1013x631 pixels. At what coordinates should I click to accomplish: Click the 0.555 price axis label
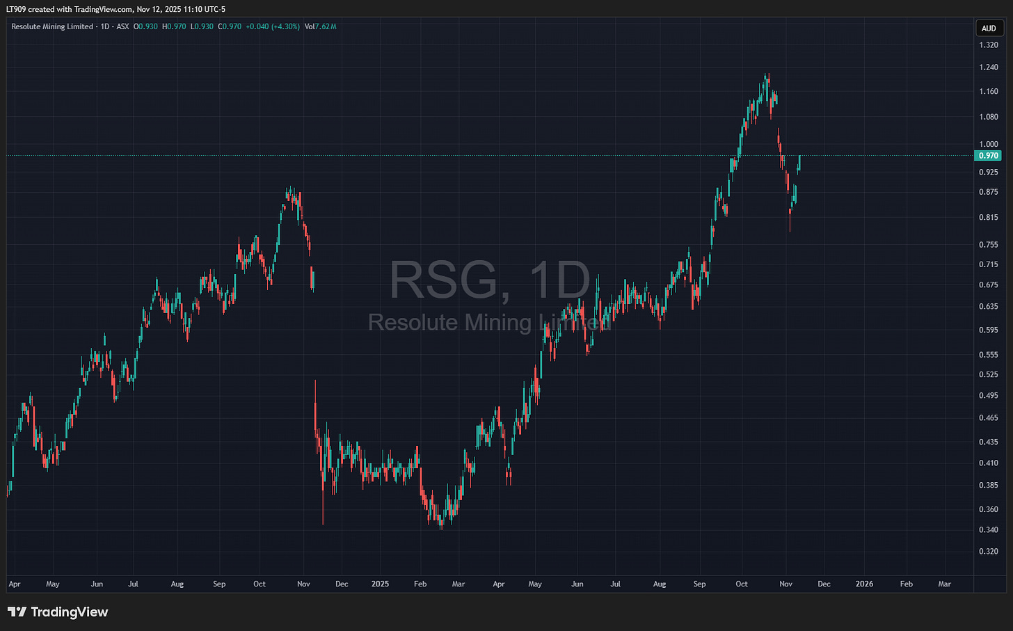click(989, 355)
